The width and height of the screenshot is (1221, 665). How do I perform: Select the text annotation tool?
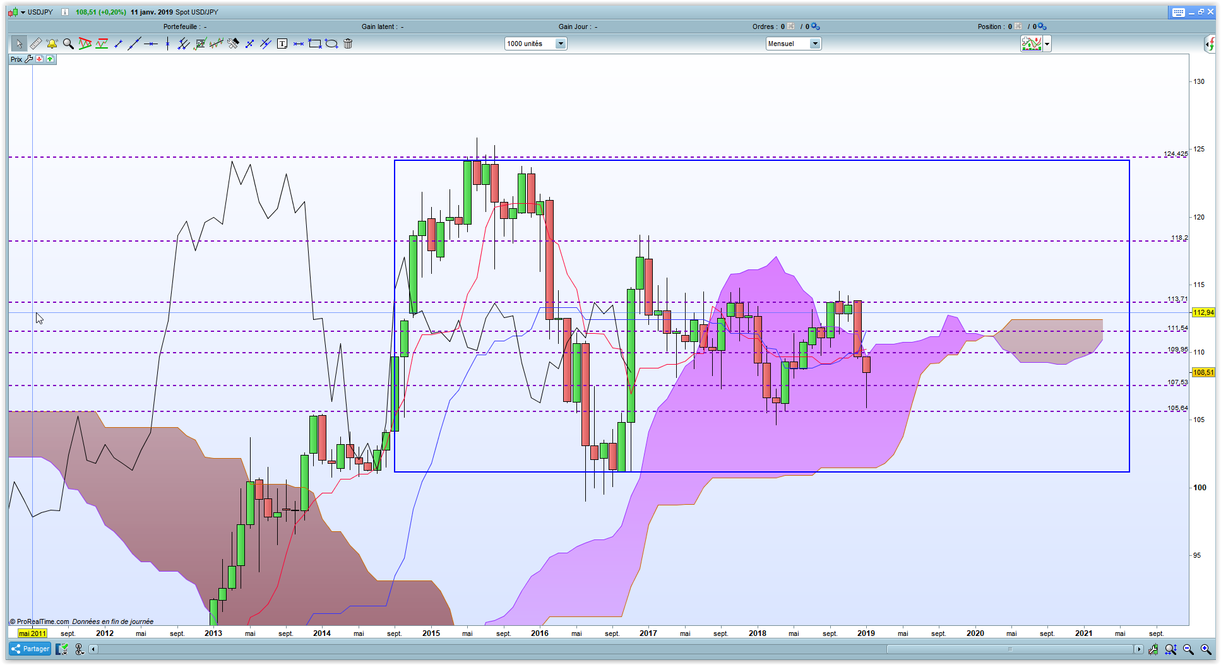[282, 44]
